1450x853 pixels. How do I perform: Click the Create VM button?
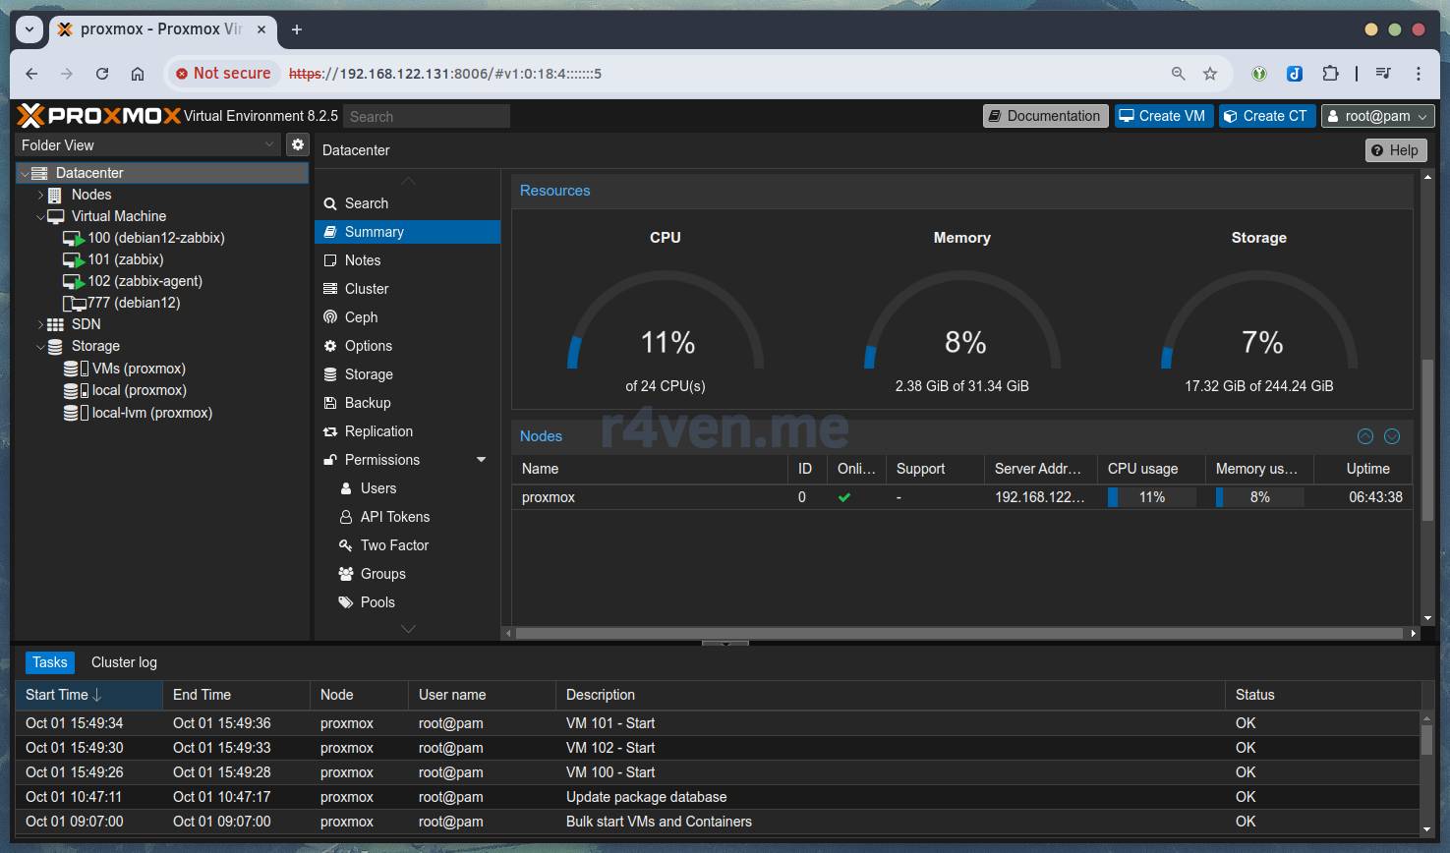[1162, 116]
